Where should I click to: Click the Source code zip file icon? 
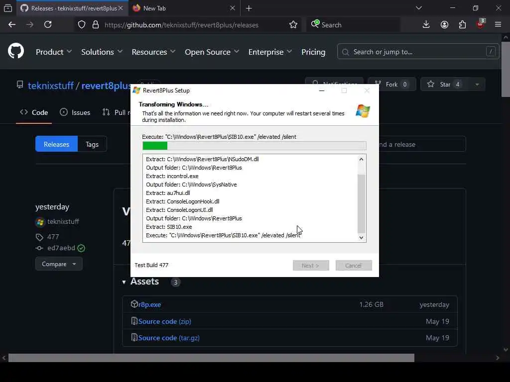pos(134,321)
